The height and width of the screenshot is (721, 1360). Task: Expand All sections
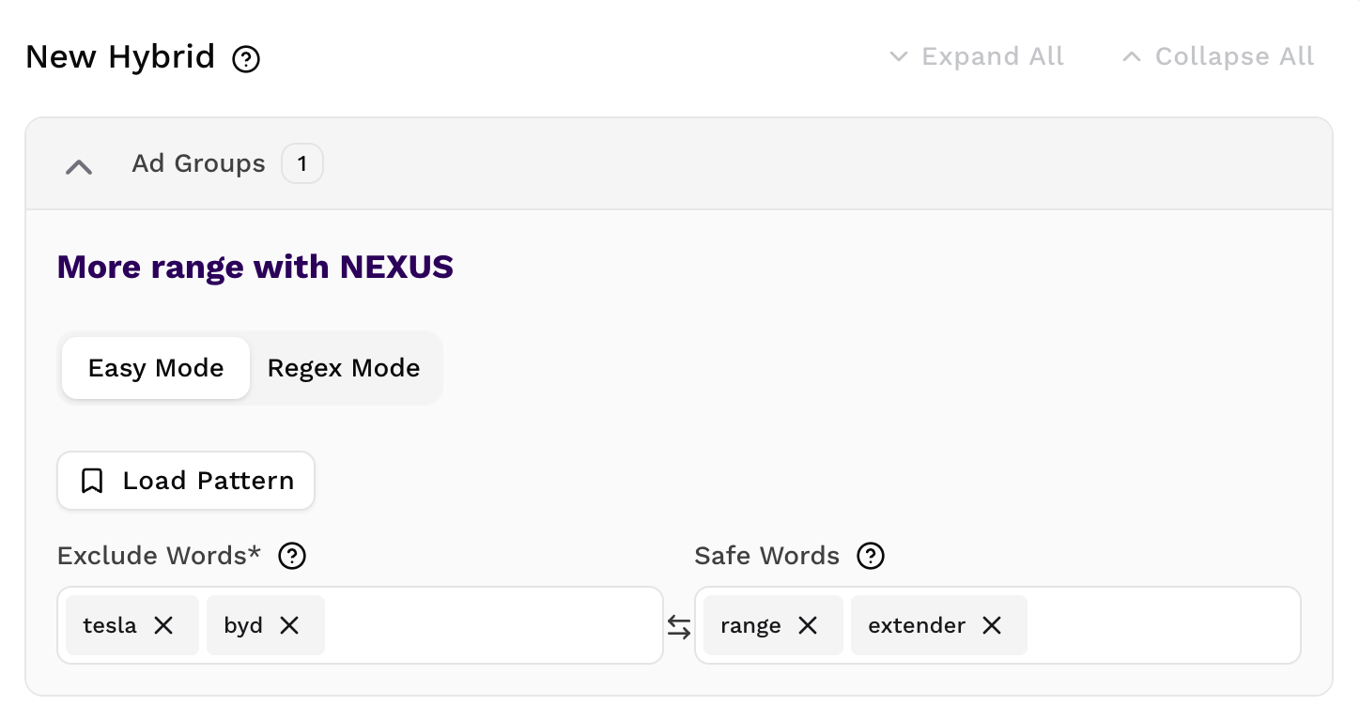coord(977,57)
